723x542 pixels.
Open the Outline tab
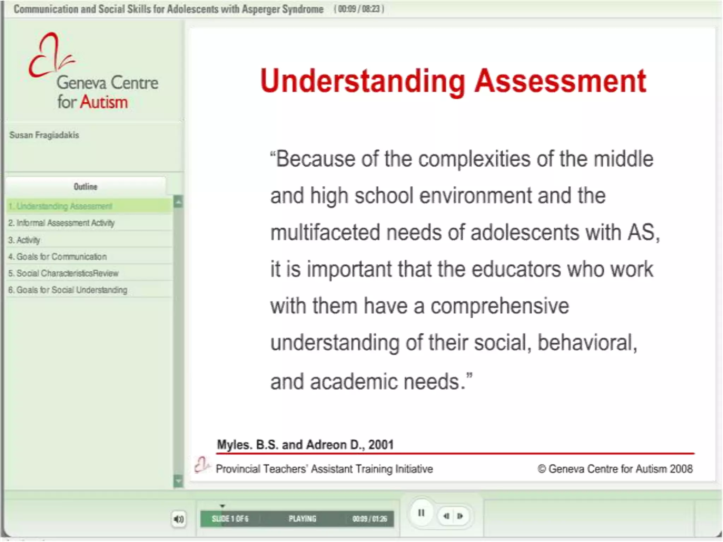pyautogui.click(x=85, y=187)
